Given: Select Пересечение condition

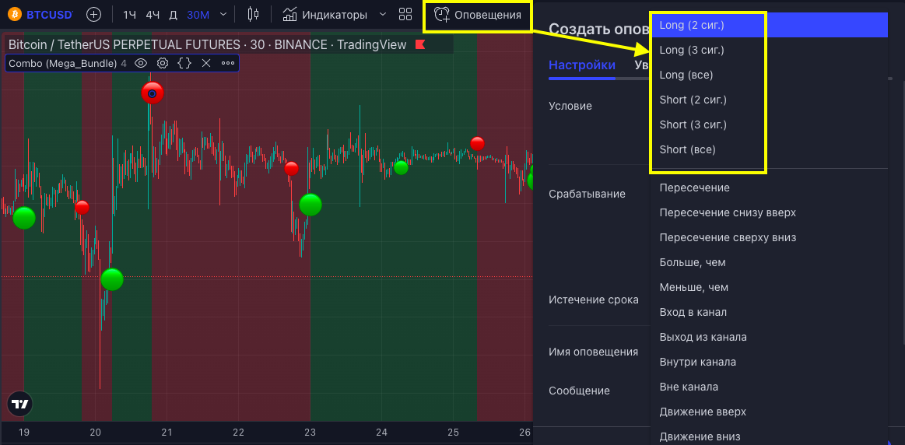Looking at the screenshot, I should tap(768, 187).
